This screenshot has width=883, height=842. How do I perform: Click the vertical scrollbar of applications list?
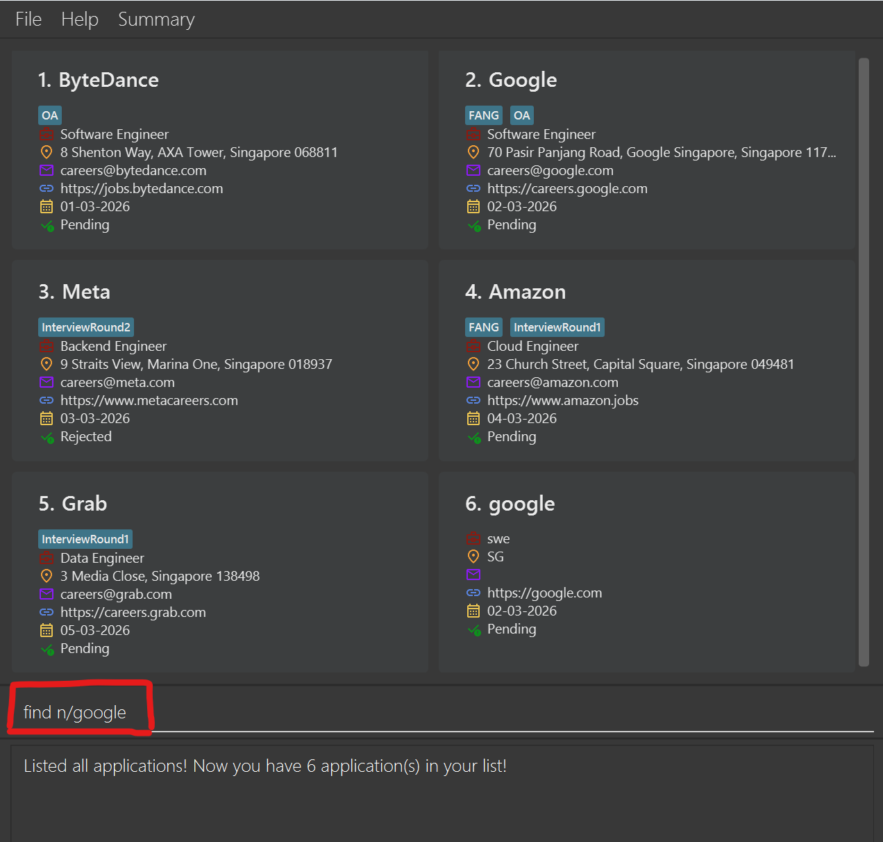click(x=864, y=361)
